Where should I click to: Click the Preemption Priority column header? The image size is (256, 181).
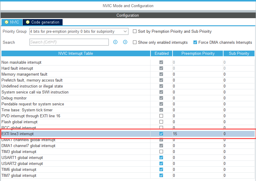[x=198, y=54]
